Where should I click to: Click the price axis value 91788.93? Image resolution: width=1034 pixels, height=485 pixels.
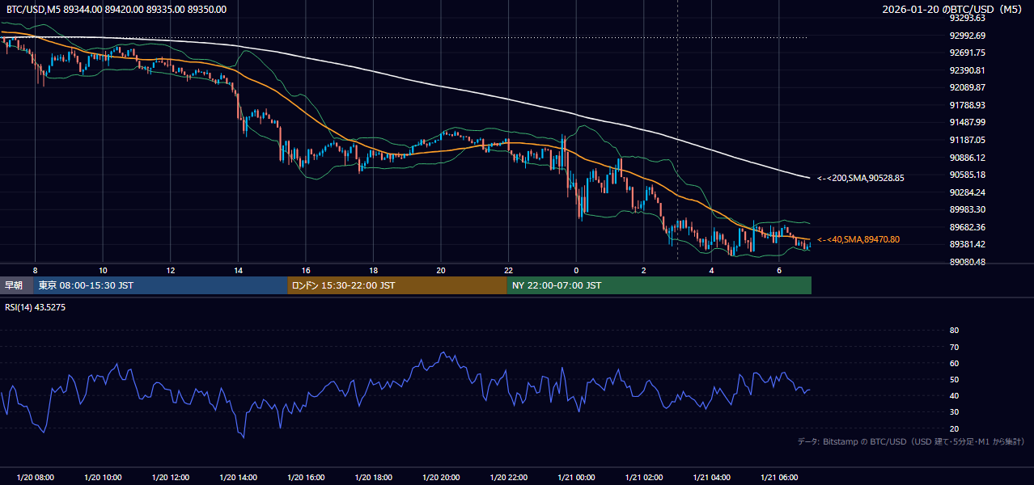click(x=968, y=105)
